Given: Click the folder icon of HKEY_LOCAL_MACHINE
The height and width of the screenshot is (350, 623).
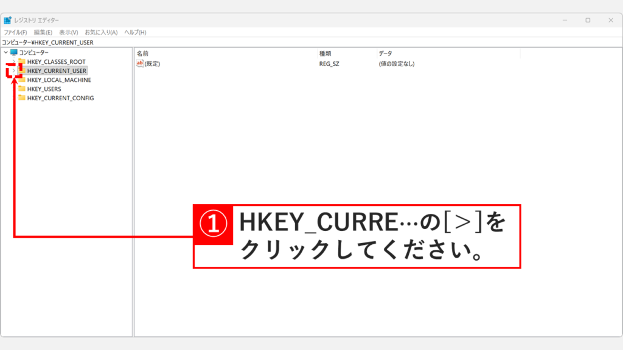Looking at the screenshot, I should (22, 80).
